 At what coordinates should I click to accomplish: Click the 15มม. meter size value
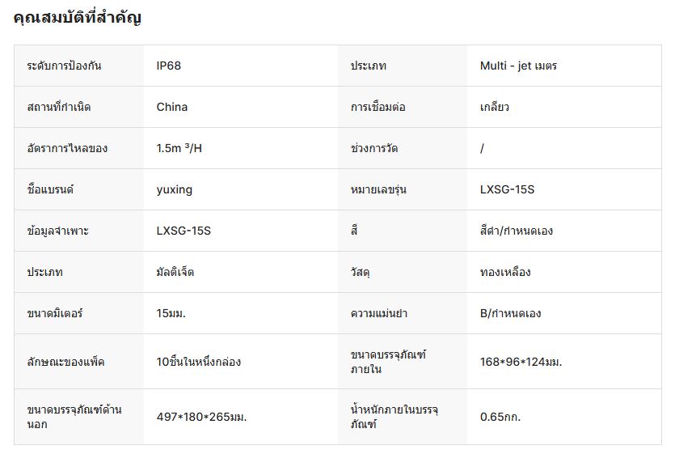click(x=171, y=313)
